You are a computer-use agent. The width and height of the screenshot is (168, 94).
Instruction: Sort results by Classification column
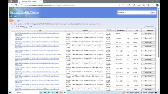(111, 30)
